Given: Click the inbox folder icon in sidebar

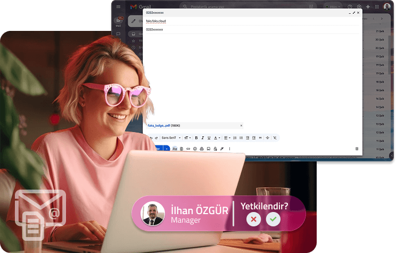Looking at the screenshot, I should tap(134, 34).
